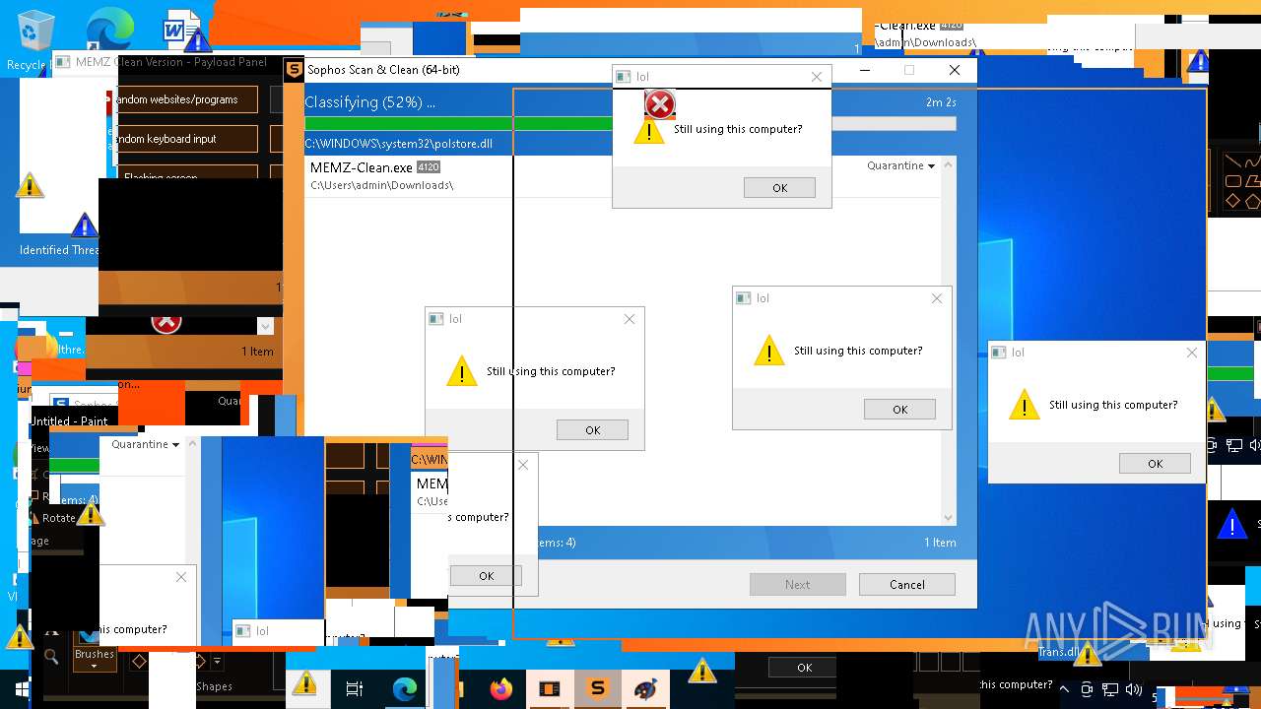Click the 2m 2s elapsed time text
Viewport: 1261px width, 709px height.
[x=941, y=102]
